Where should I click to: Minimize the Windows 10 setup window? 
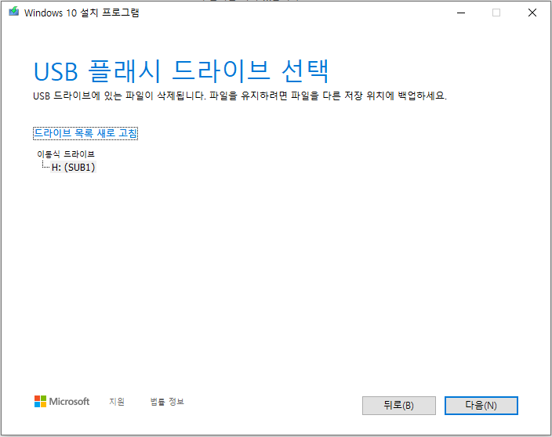coord(461,13)
